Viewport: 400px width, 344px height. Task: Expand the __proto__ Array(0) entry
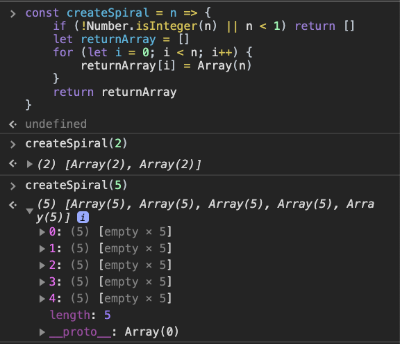42,332
